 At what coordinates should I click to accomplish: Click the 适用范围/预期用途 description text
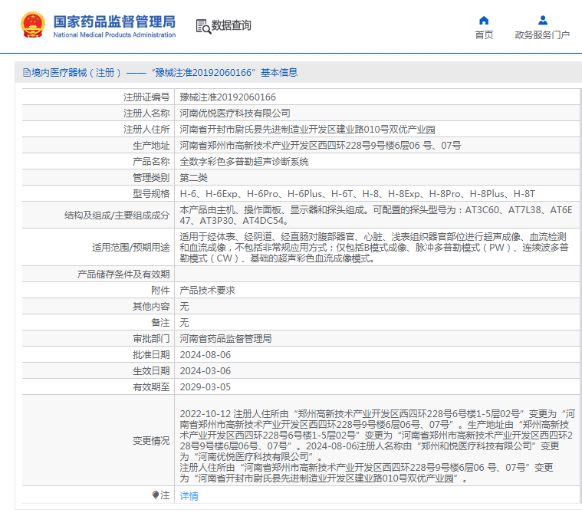[373, 247]
